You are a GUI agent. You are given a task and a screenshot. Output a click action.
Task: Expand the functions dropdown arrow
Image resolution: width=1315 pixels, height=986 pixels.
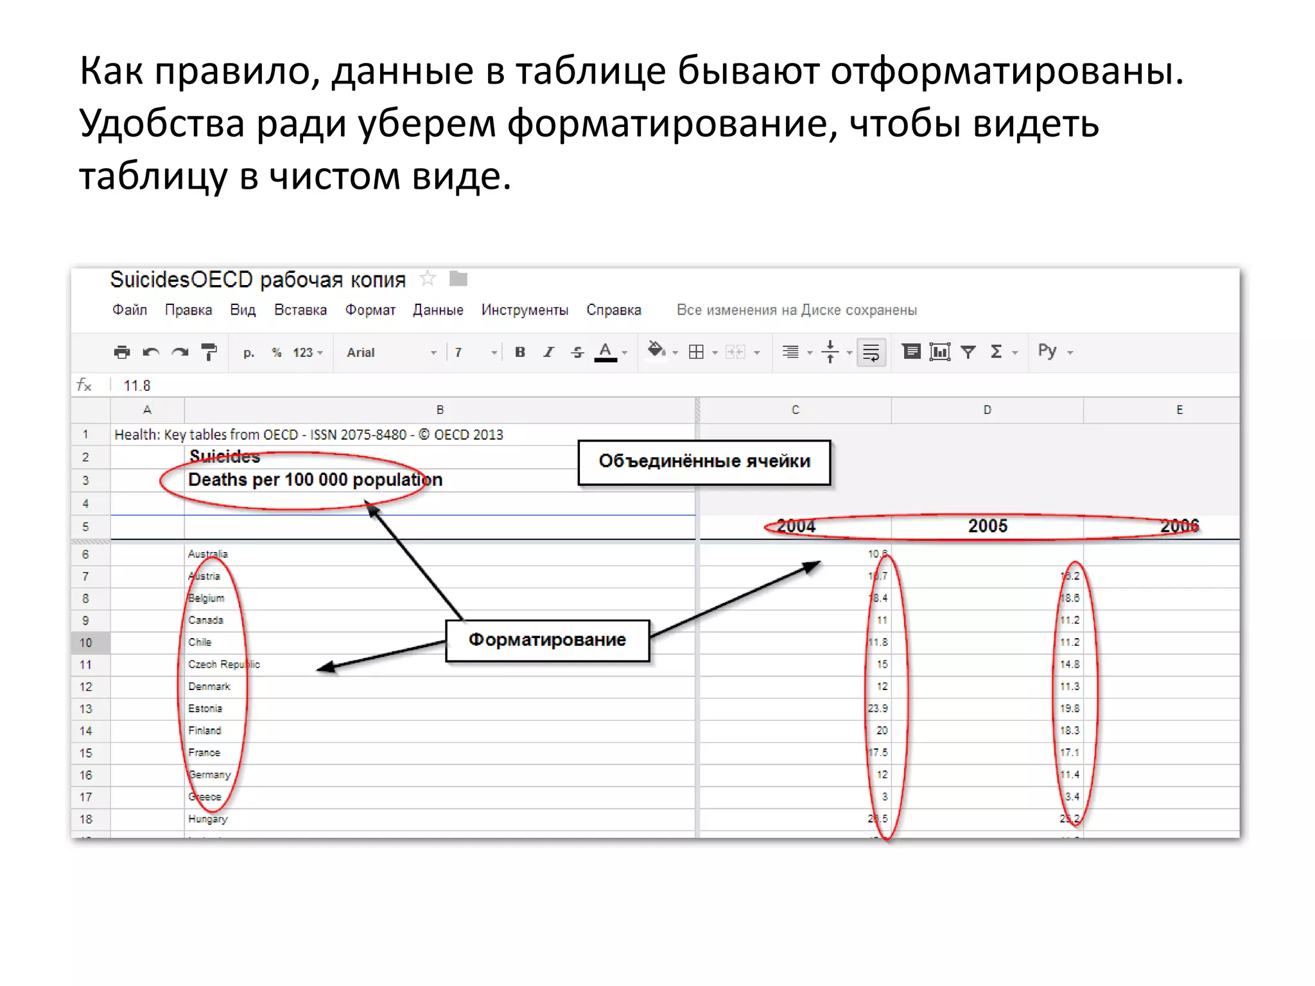tap(1015, 352)
